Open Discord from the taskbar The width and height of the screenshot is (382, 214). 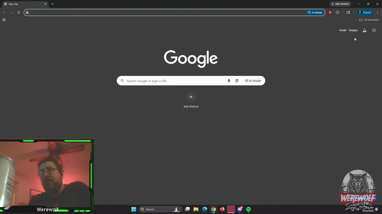[240, 209]
